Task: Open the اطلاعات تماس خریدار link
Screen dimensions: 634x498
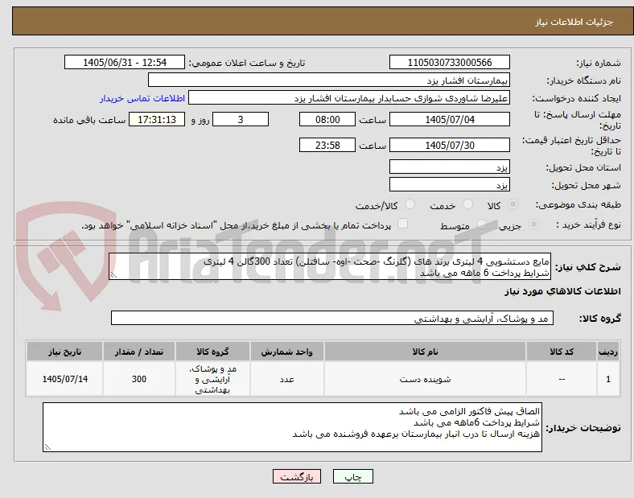Action: 142,98
